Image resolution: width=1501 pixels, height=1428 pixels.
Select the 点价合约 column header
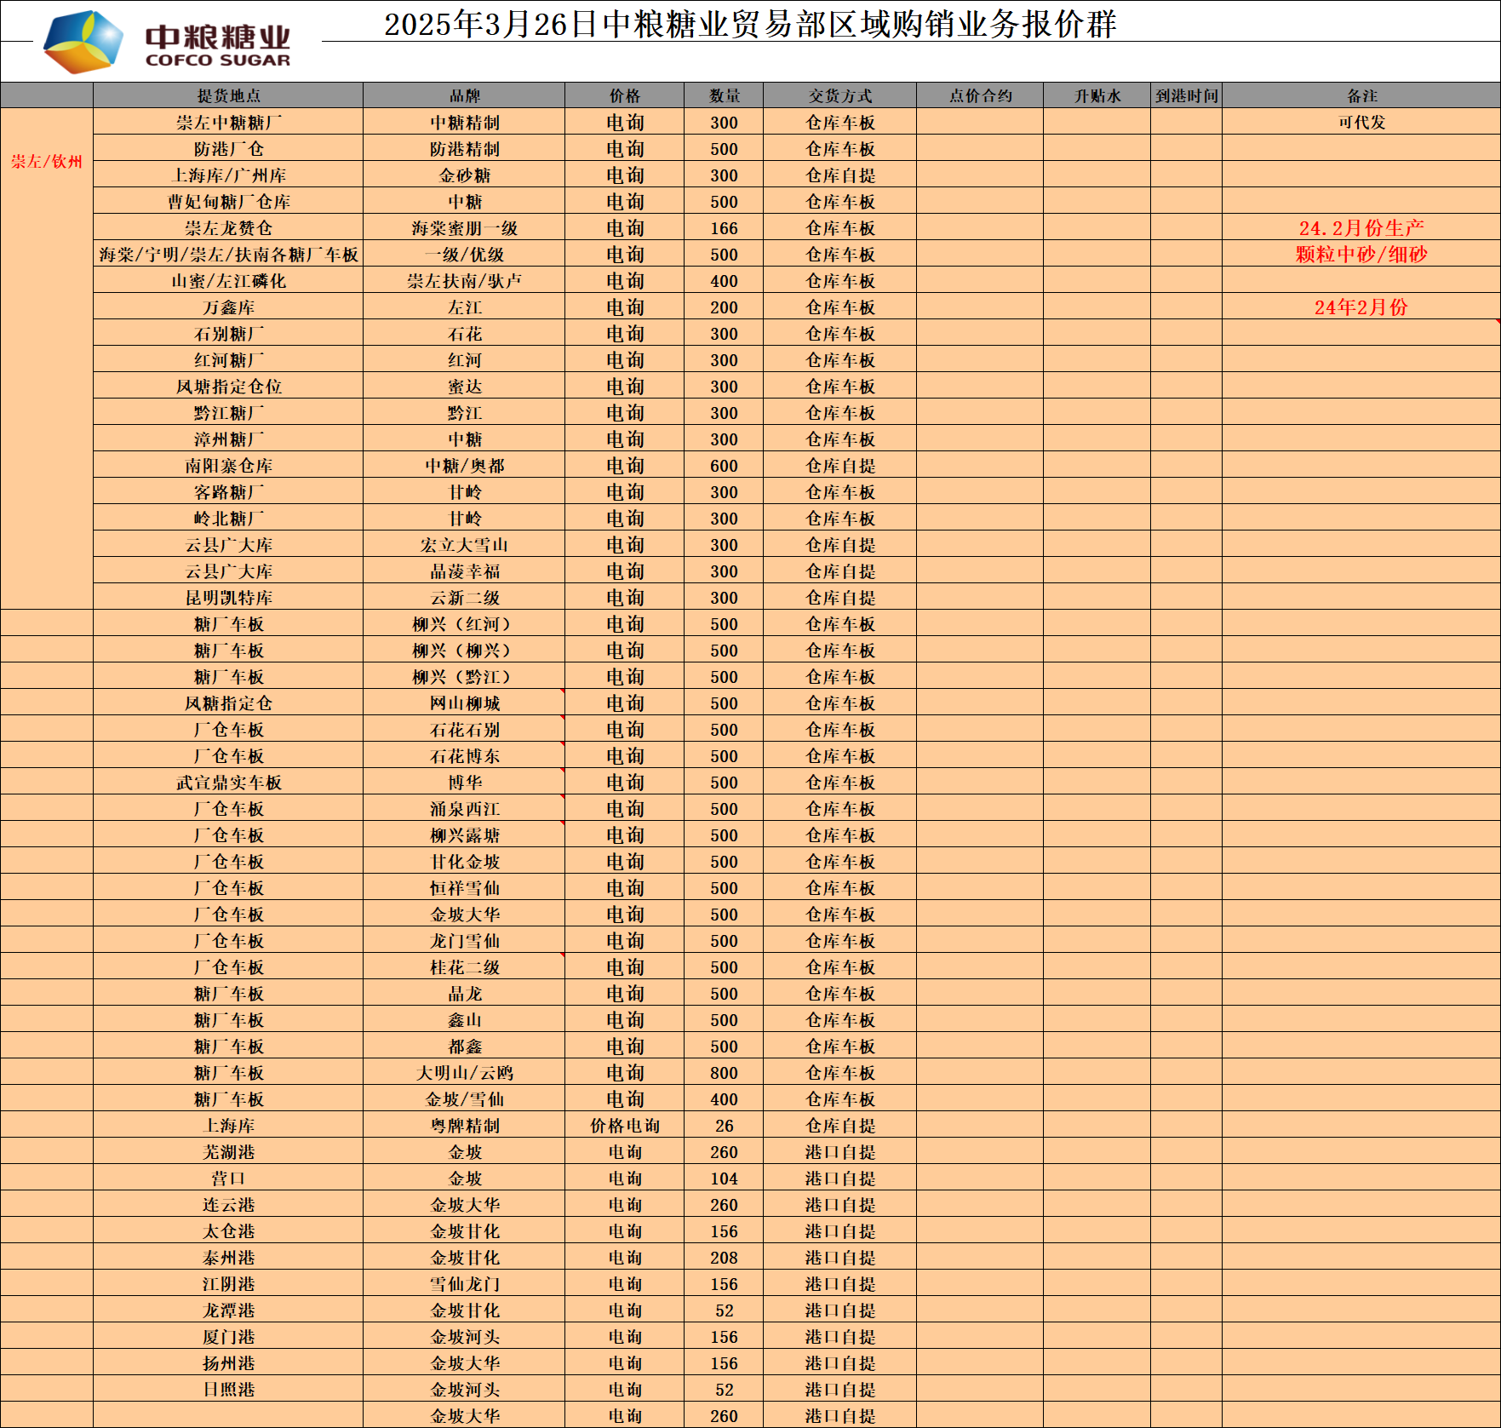tap(980, 96)
